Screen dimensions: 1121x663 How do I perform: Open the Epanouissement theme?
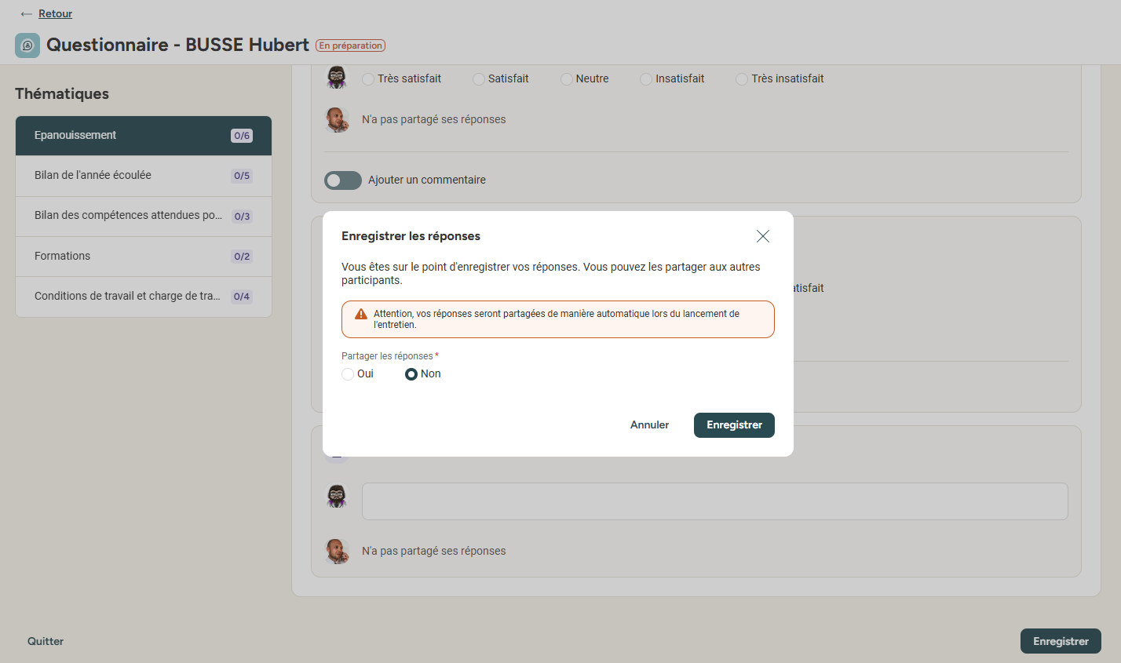(x=144, y=136)
